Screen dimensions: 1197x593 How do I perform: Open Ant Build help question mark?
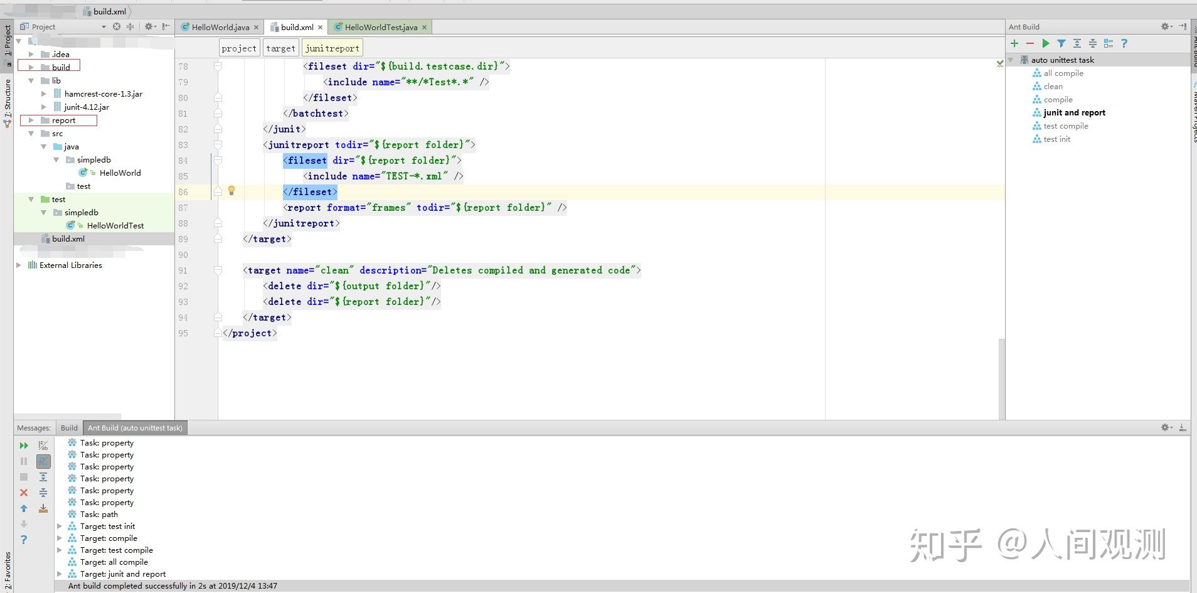[1124, 43]
